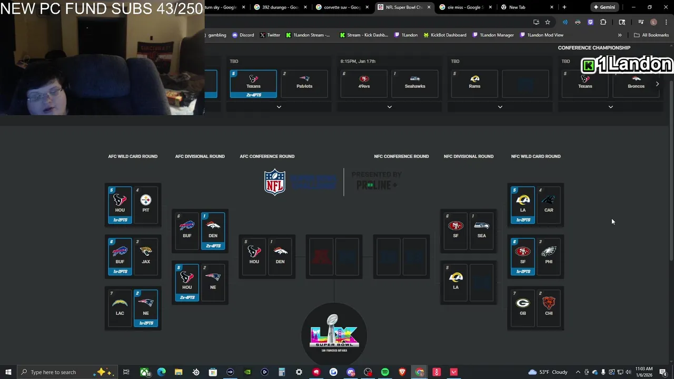Open the notification center icon
Screen dimensions: 674x379
tap(663, 372)
